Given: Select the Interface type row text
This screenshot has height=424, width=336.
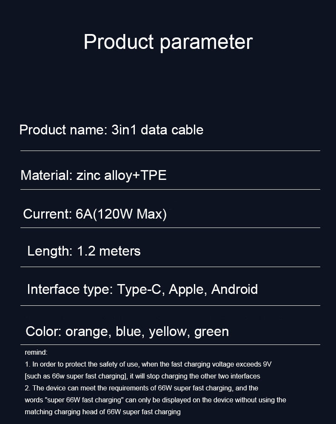Looking at the screenshot, I should click(x=142, y=290).
